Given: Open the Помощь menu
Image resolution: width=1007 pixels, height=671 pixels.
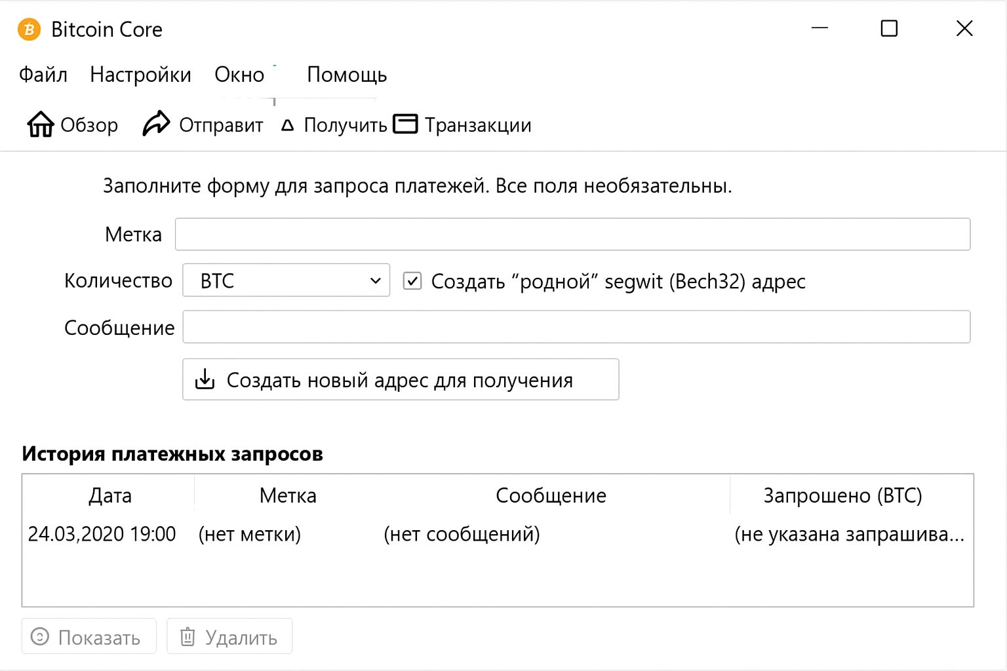Looking at the screenshot, I should 347,75.
